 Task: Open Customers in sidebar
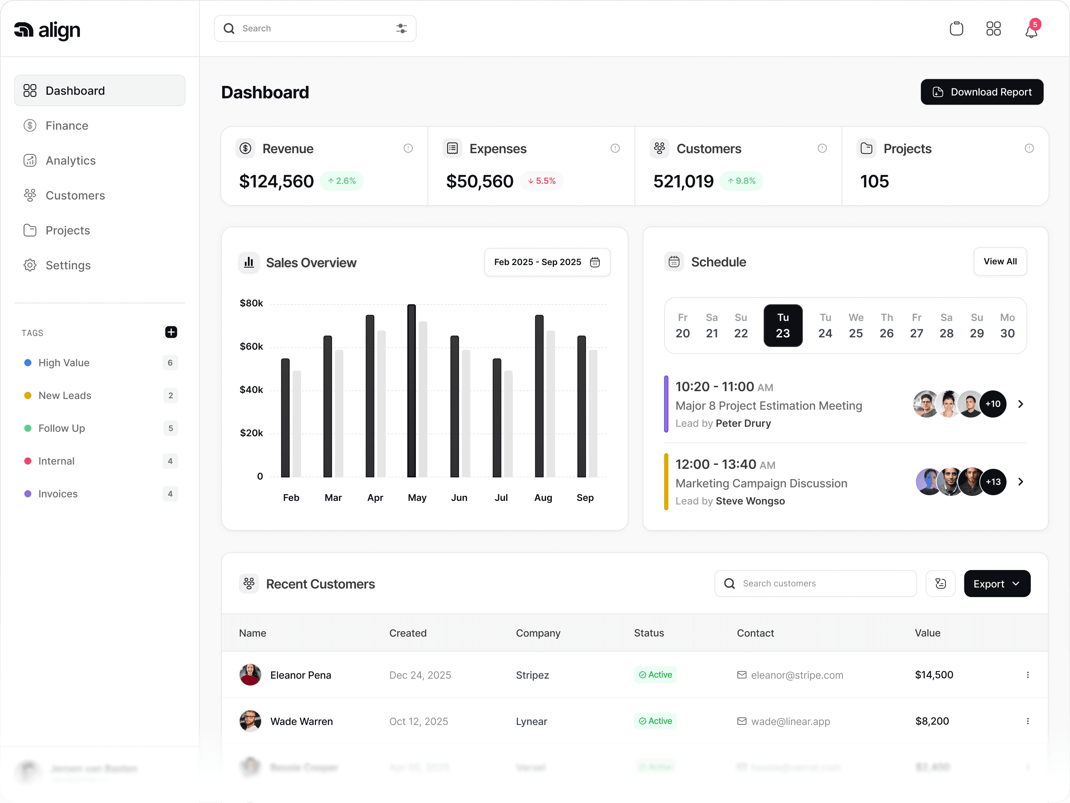[100, 195]
